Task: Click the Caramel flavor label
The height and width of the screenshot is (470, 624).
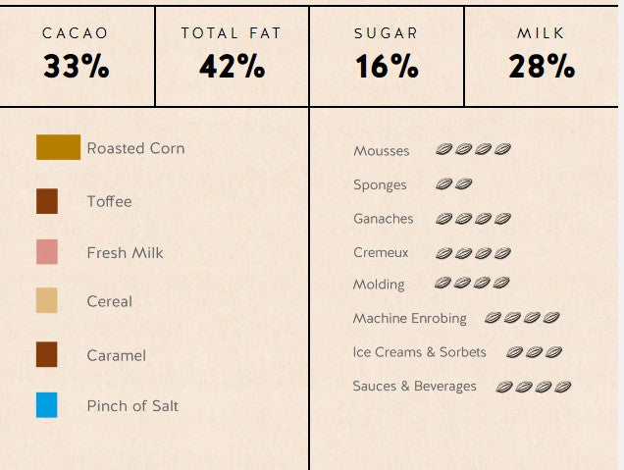Action: coord(116,355)
